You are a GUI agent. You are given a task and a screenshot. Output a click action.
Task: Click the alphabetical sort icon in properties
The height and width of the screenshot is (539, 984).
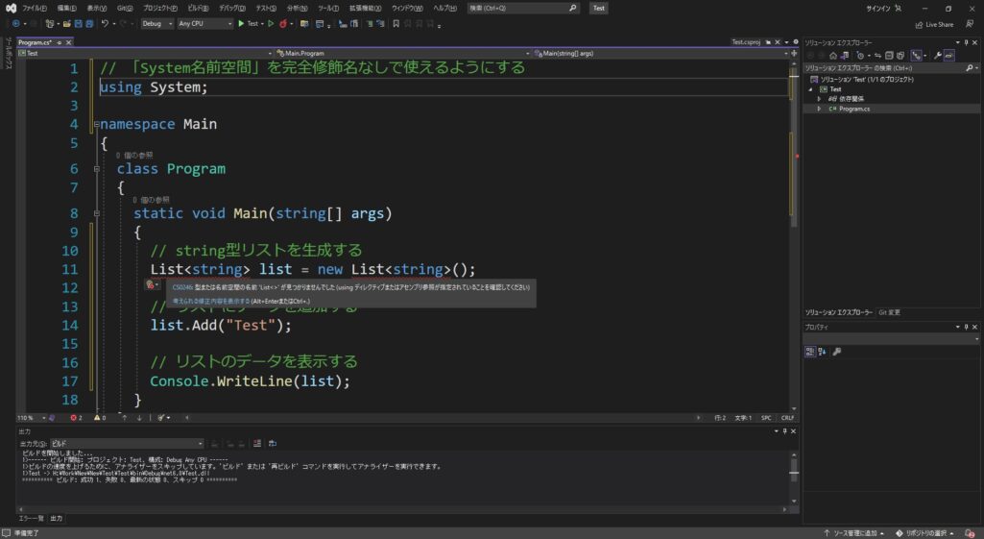[x=822, y=352]
